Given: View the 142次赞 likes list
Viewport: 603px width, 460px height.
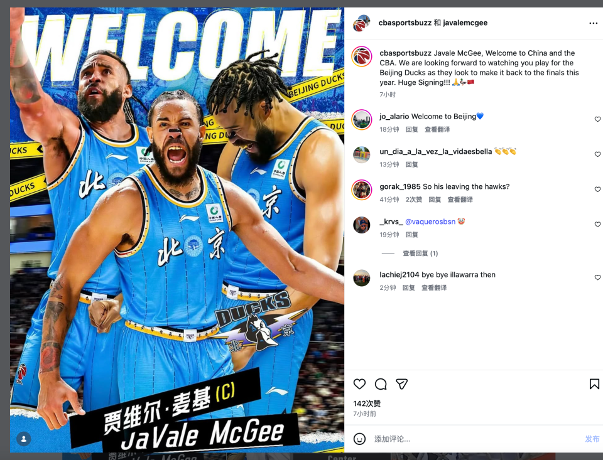Looking at the screenshot, I should [367, 404].
